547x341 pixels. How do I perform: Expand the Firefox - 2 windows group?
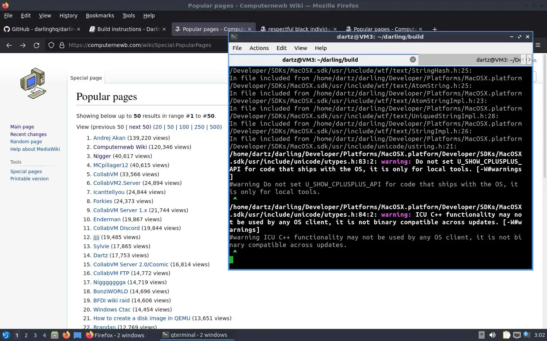[x=115, y=335]
